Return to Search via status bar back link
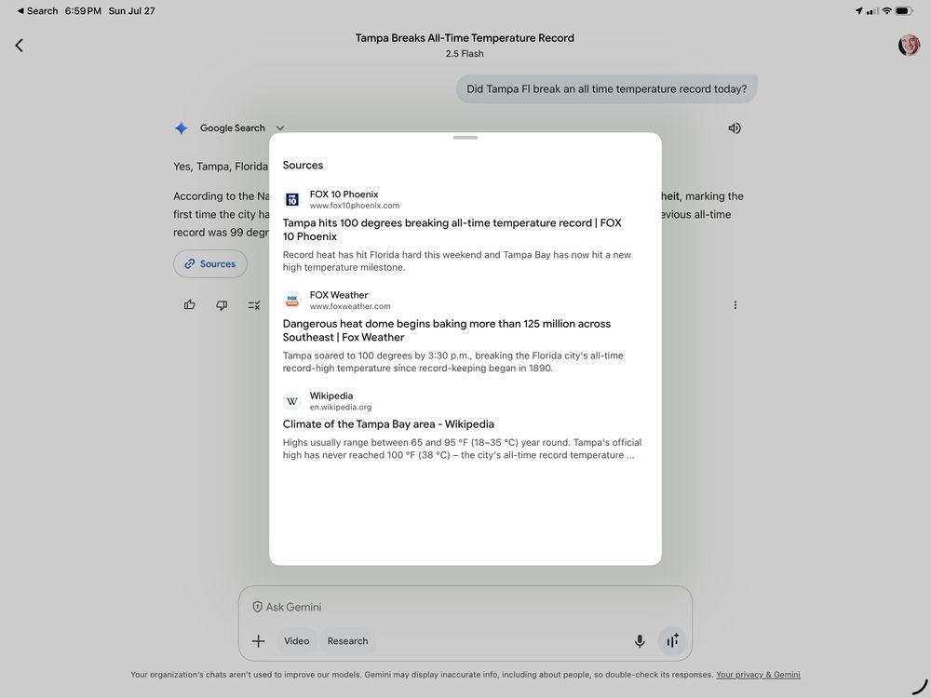Screen dimensions: 931x698 coord(37,10)
